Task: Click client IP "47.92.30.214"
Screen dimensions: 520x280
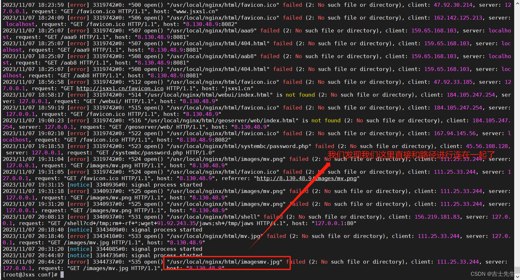Action: pos(453,5)
